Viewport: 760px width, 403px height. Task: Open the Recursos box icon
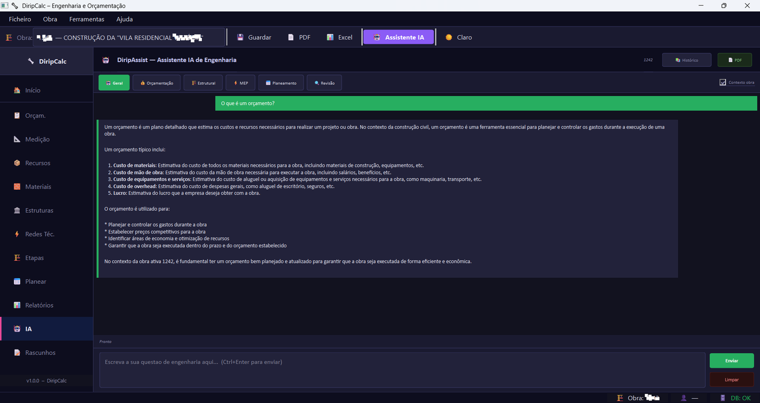click(17, 163)
